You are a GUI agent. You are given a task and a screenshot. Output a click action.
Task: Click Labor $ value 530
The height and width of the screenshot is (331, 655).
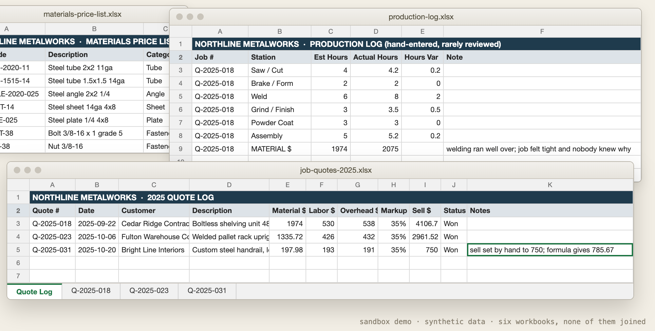[x=322, y=224]
